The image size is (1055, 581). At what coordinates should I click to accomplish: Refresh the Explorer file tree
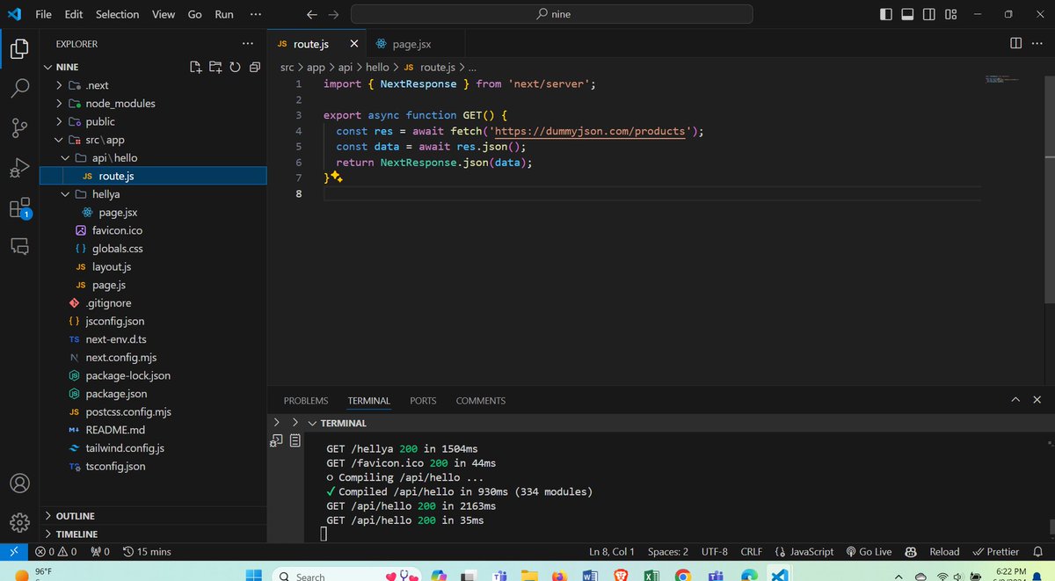coord(235,67)
